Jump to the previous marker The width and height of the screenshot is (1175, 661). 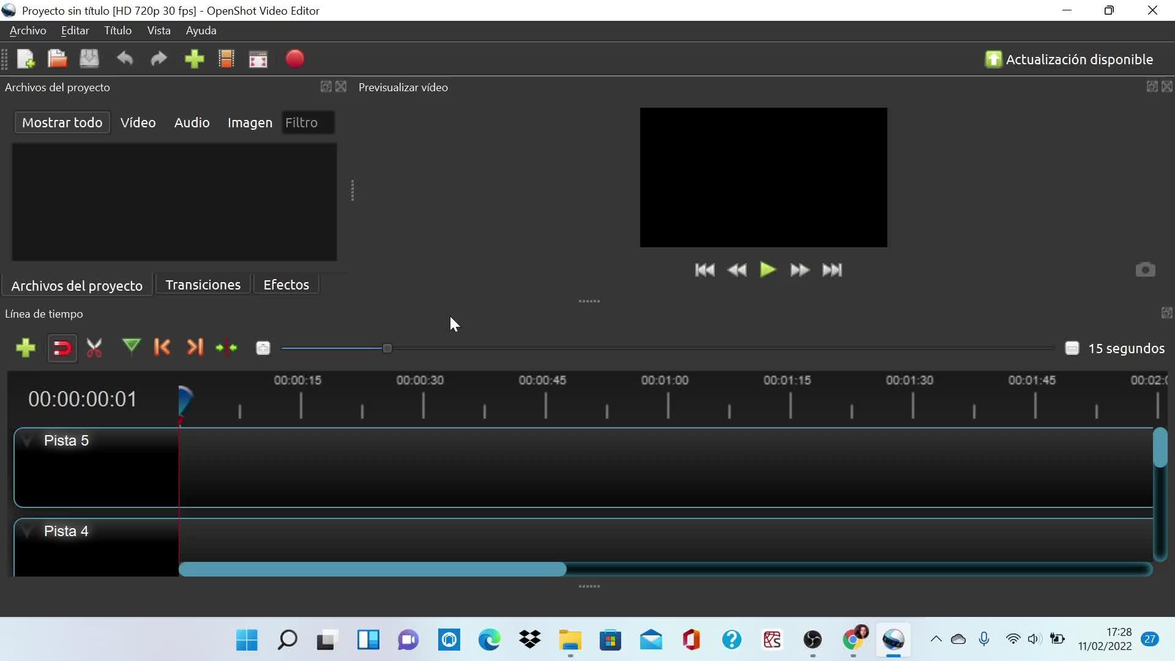(x=162, y=348)
